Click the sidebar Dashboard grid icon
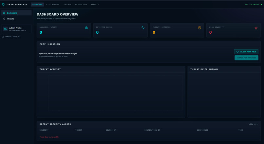The image size is (264, 144). point(4,13)
